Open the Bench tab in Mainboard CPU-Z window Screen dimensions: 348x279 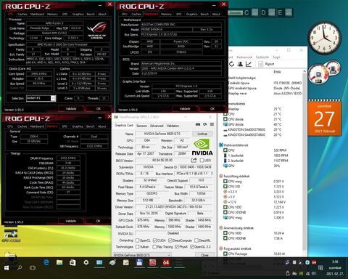coord(204,14)
